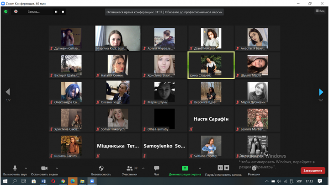Go to previous participants page arrow
This screenshot has width=329, height=185.
(8, 92)
